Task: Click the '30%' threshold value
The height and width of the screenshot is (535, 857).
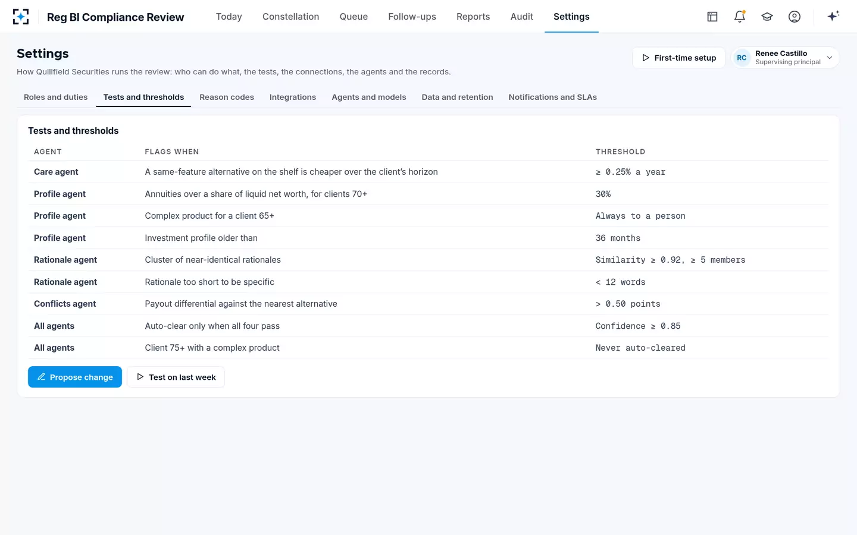Action: click(603, 194)
